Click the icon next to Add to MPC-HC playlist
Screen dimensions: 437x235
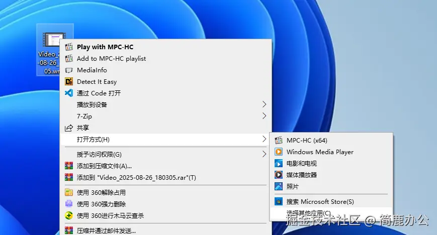(x=69, y=58)
